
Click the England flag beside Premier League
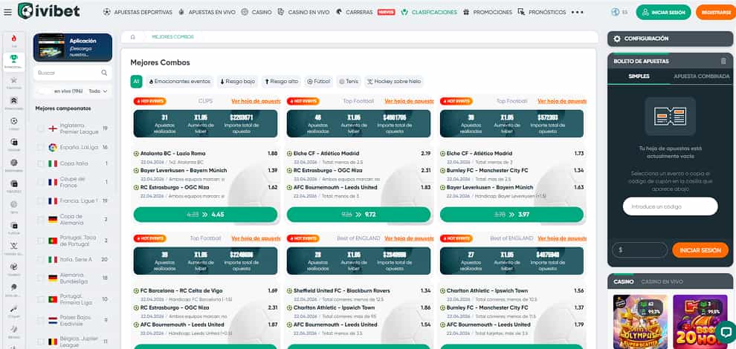[53, 128]
